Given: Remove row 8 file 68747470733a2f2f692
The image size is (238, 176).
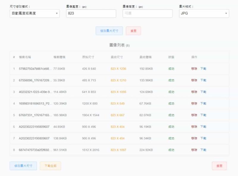Looking at the screenshot, I should 194,150.
